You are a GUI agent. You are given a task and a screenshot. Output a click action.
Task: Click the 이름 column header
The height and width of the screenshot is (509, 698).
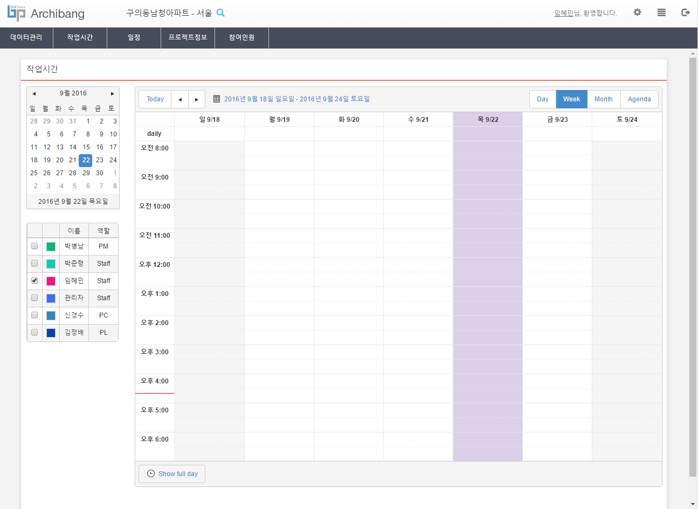(74, 231)
